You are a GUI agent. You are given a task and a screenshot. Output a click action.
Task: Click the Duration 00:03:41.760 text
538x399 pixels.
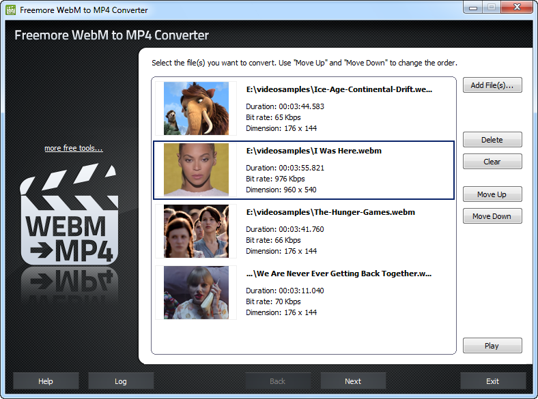(285, 229)
